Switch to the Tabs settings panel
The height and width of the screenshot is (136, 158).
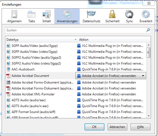pyautogui.click(x=31, y=16)
